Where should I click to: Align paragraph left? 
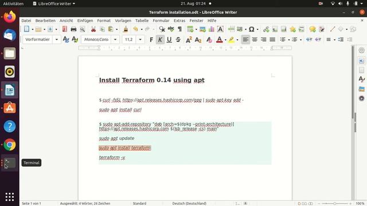pos(245,39)
